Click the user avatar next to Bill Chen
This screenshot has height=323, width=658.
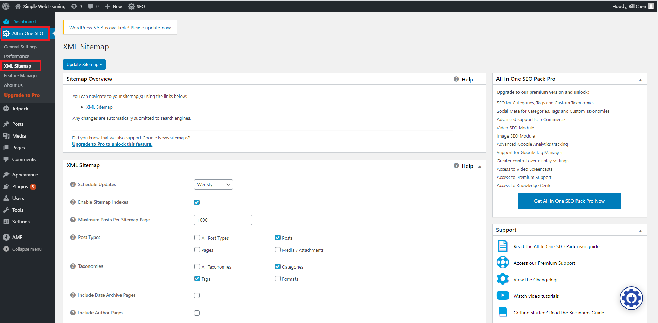[651, 6]
